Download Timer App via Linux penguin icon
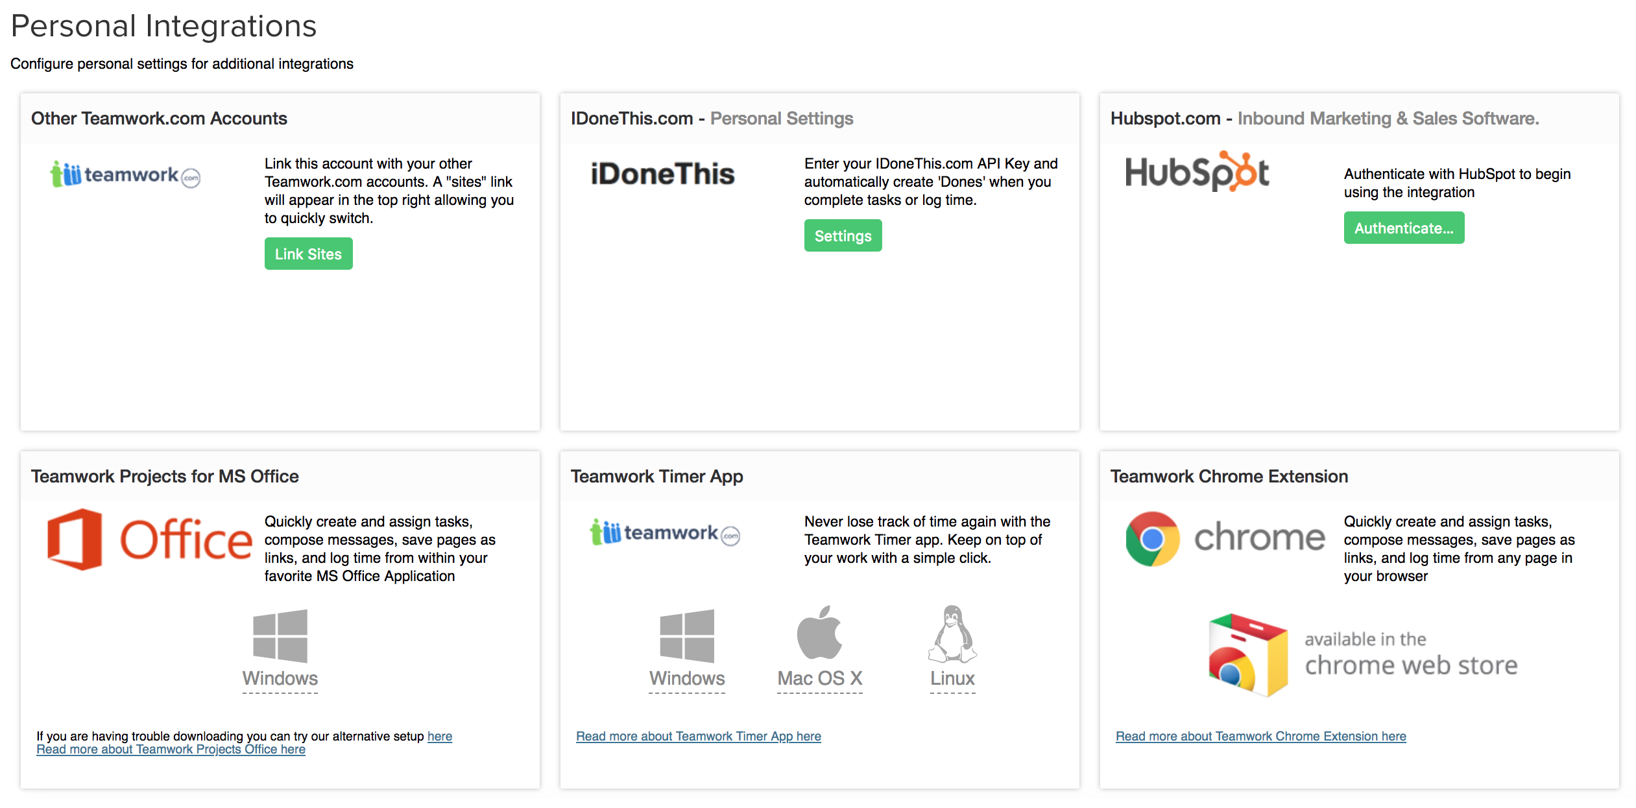The height and width of the screenshot is (808, 1636). point(952,634)
